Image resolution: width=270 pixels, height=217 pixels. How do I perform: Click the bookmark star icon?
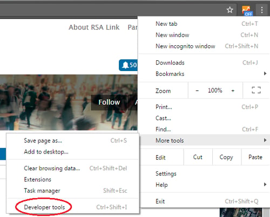tap(230, 10)
